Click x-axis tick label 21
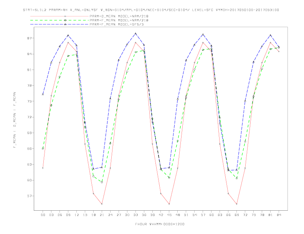Viewport: 304px width, 234px height. (x=102, y=215)
